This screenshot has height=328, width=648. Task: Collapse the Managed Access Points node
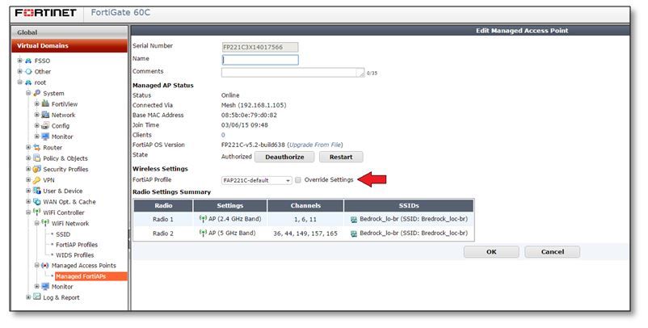[37, 265]
